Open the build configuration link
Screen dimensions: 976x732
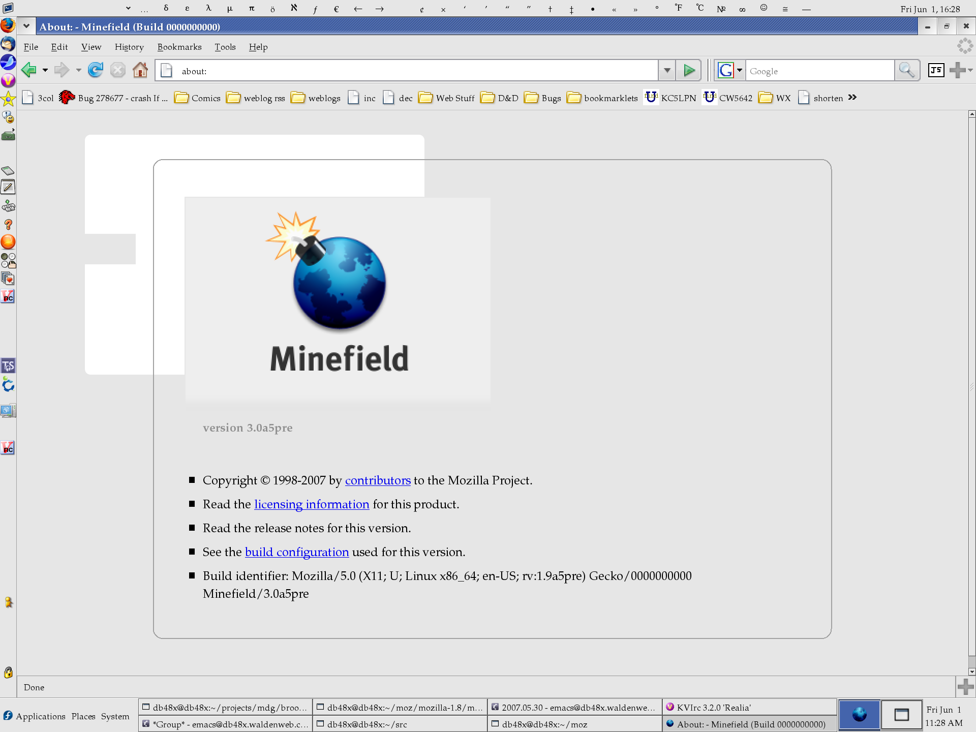coord(297,552)
